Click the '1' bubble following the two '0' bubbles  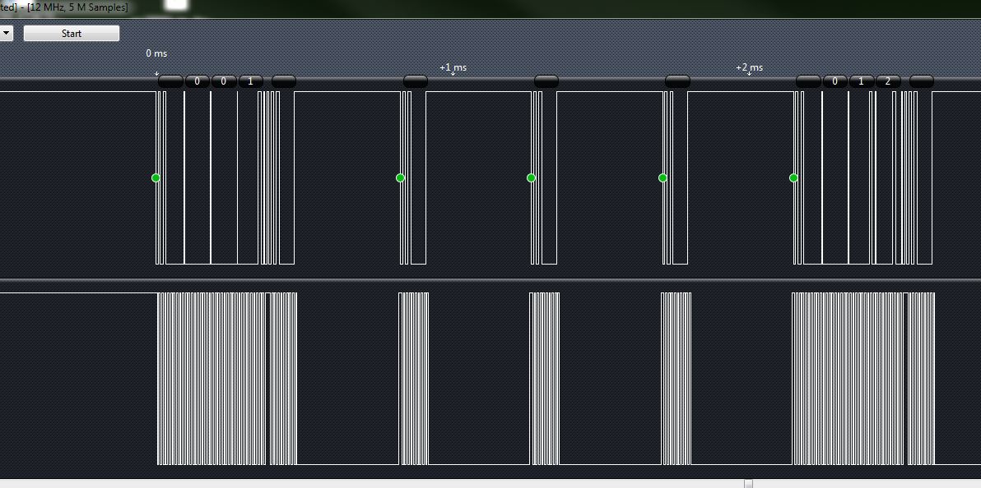click(251, 81)
